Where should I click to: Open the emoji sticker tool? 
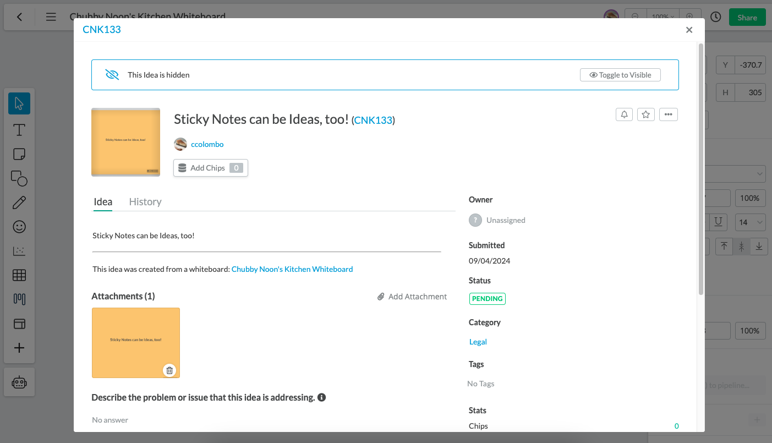click(x=19, y=227)
